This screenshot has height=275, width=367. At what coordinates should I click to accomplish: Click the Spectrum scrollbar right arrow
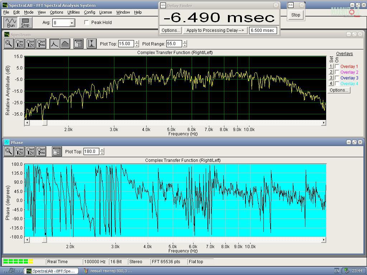coord(324,123)
